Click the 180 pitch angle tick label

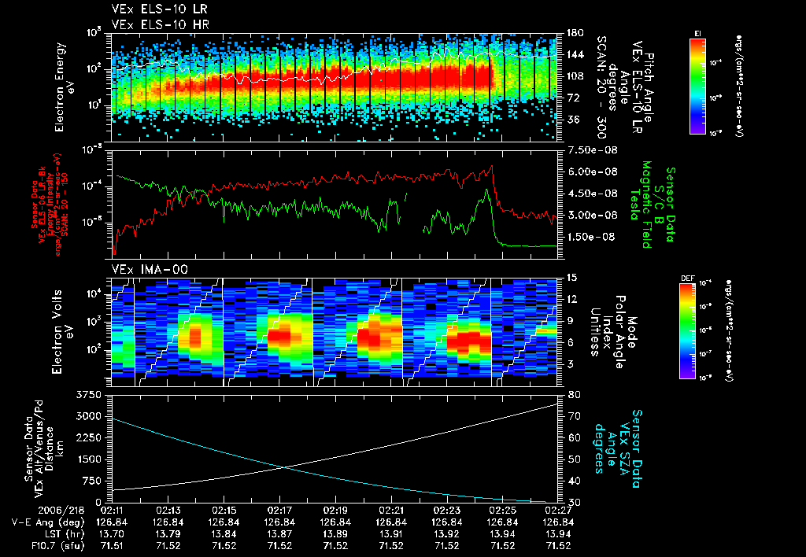click(575, 33)
